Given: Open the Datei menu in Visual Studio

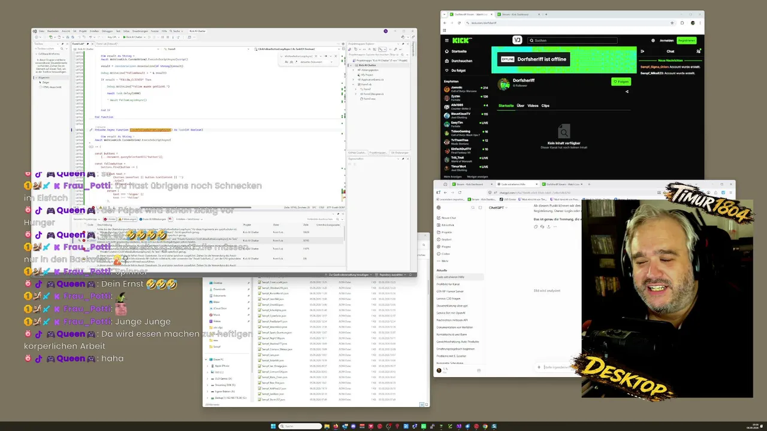Looking at the screenshot, I should [42, 31].
